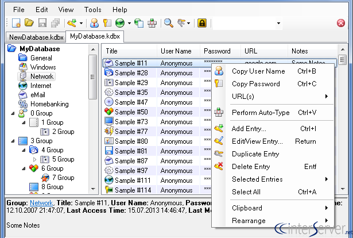This screenshot has height=238, width=353.
Task: Sort by the Title column header
Action: (x=130, y=51)
